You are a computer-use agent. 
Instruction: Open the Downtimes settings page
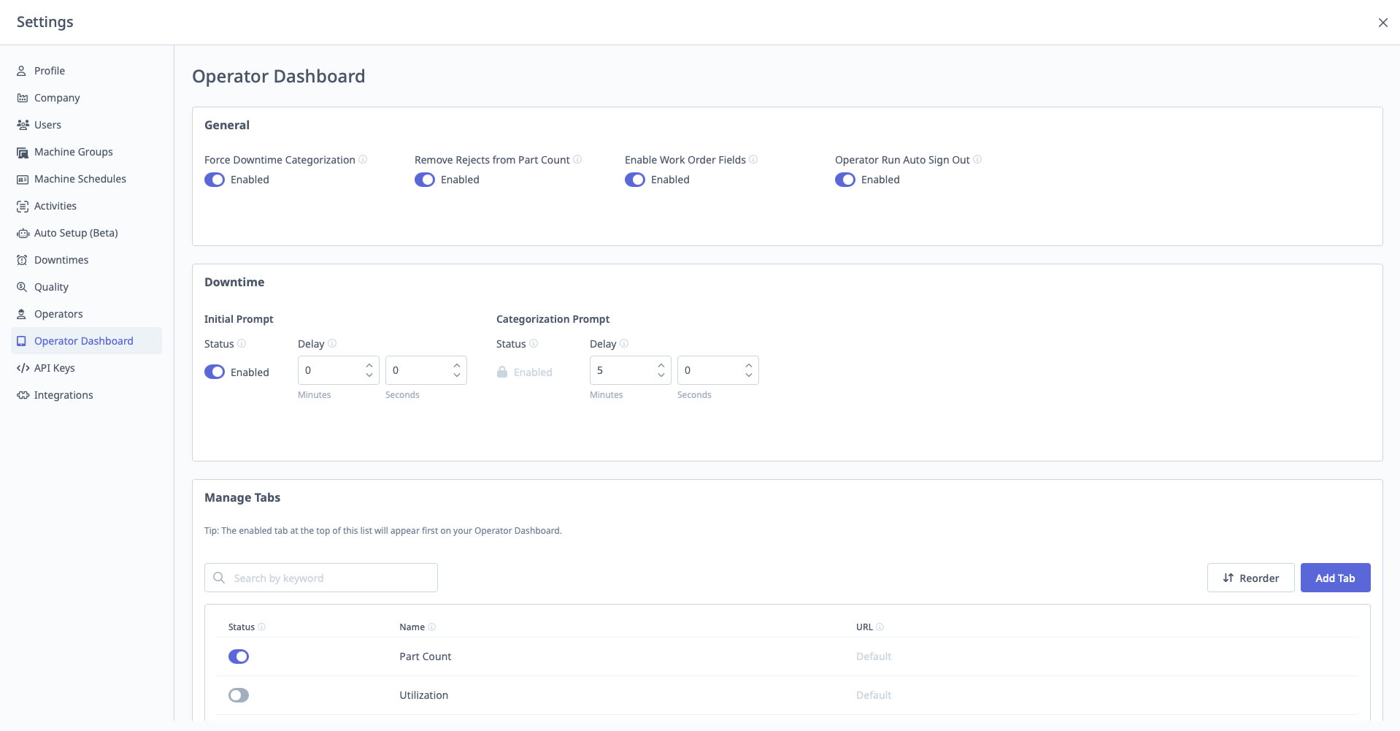click(x=61, y=259)
